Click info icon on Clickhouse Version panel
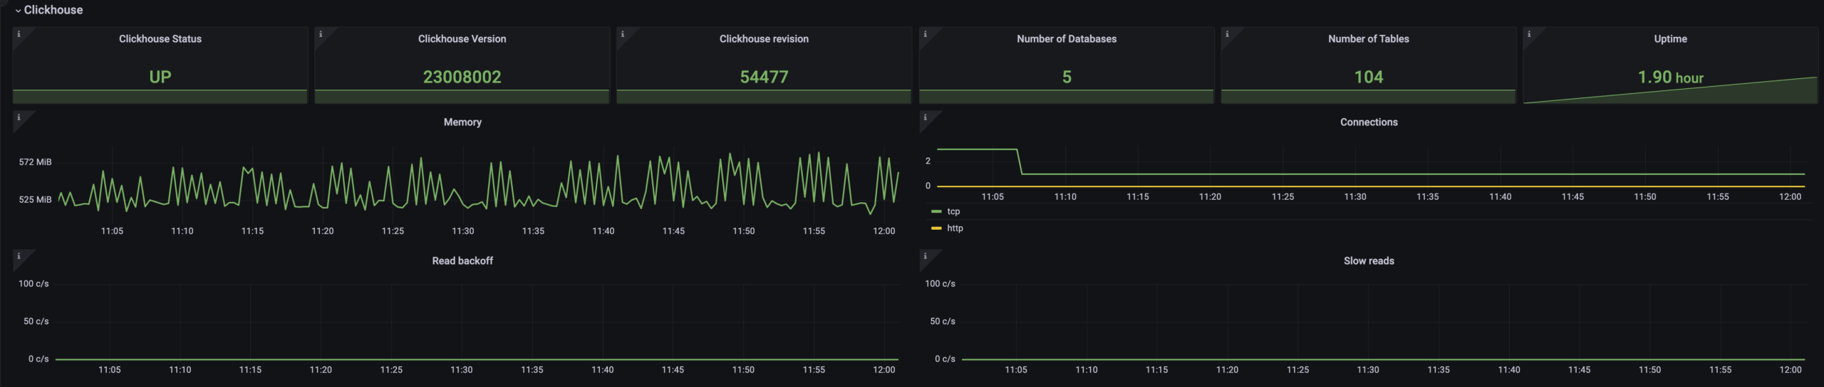 [x=321, y=34]
